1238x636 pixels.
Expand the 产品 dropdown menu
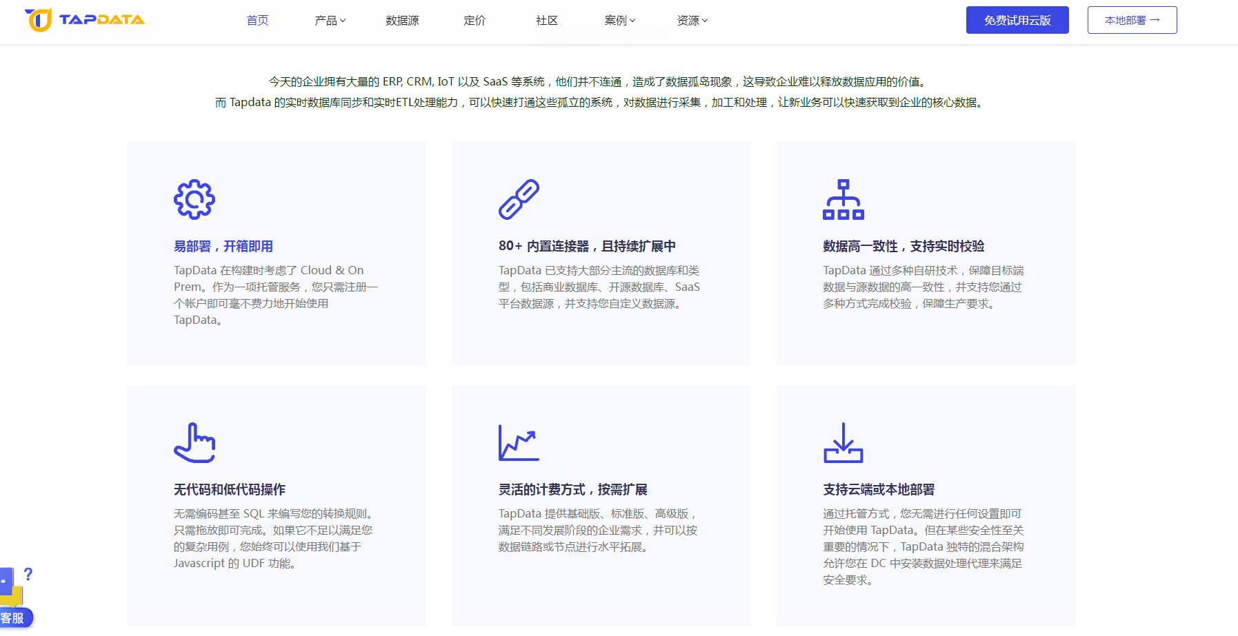pos(330,21)
